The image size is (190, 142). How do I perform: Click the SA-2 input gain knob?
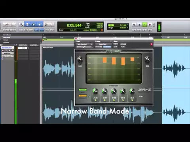tap(80, 59)
